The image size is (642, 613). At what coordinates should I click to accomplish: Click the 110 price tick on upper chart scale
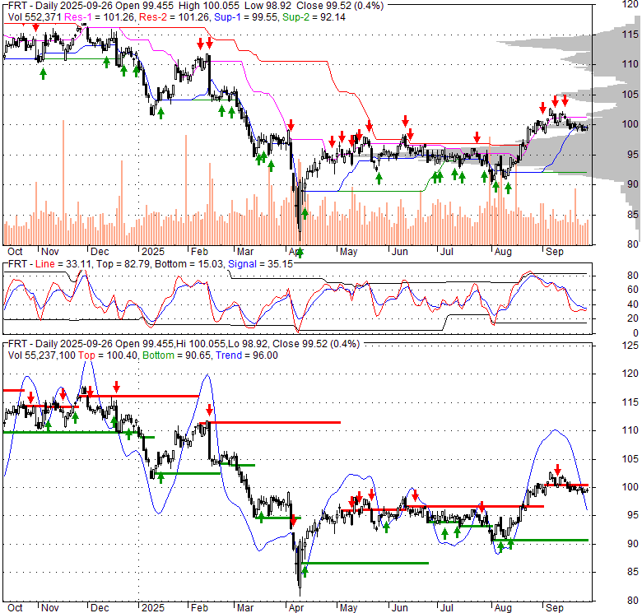(x=630, y=64)
